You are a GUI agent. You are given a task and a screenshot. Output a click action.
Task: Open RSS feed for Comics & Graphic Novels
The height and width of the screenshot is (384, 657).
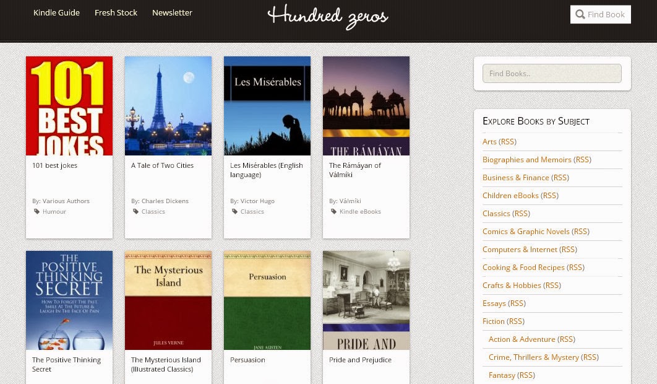581,232
